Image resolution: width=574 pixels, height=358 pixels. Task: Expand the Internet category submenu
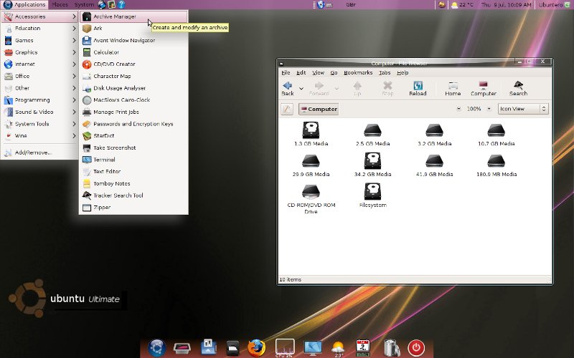point(39,64)
